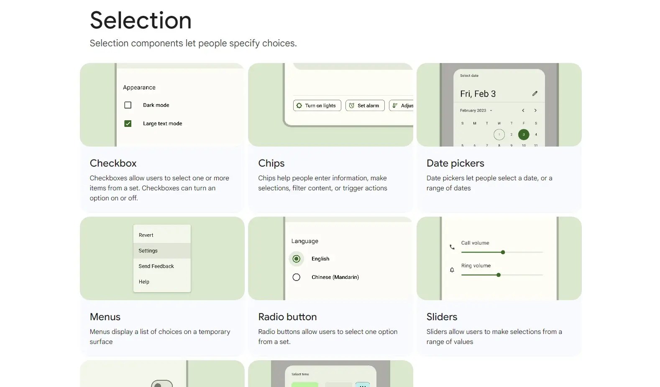Screen dimensions: 660x387
Task: Click the Ring volume label
Action: click(476, 266)
